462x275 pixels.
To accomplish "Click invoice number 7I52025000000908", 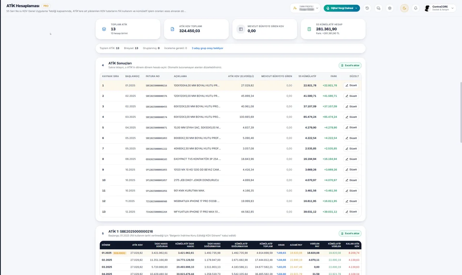I will (156, 201).
